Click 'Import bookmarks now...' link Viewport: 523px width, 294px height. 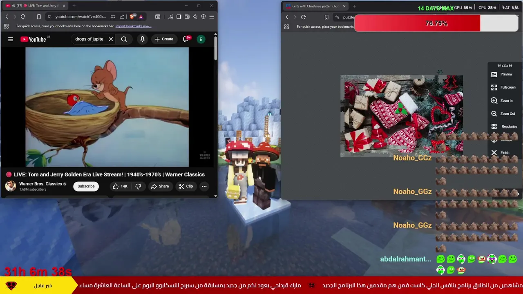coord(133,26)
